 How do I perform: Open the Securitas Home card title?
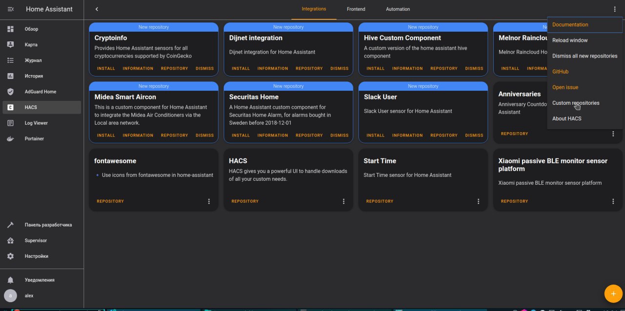click(254, 97)
